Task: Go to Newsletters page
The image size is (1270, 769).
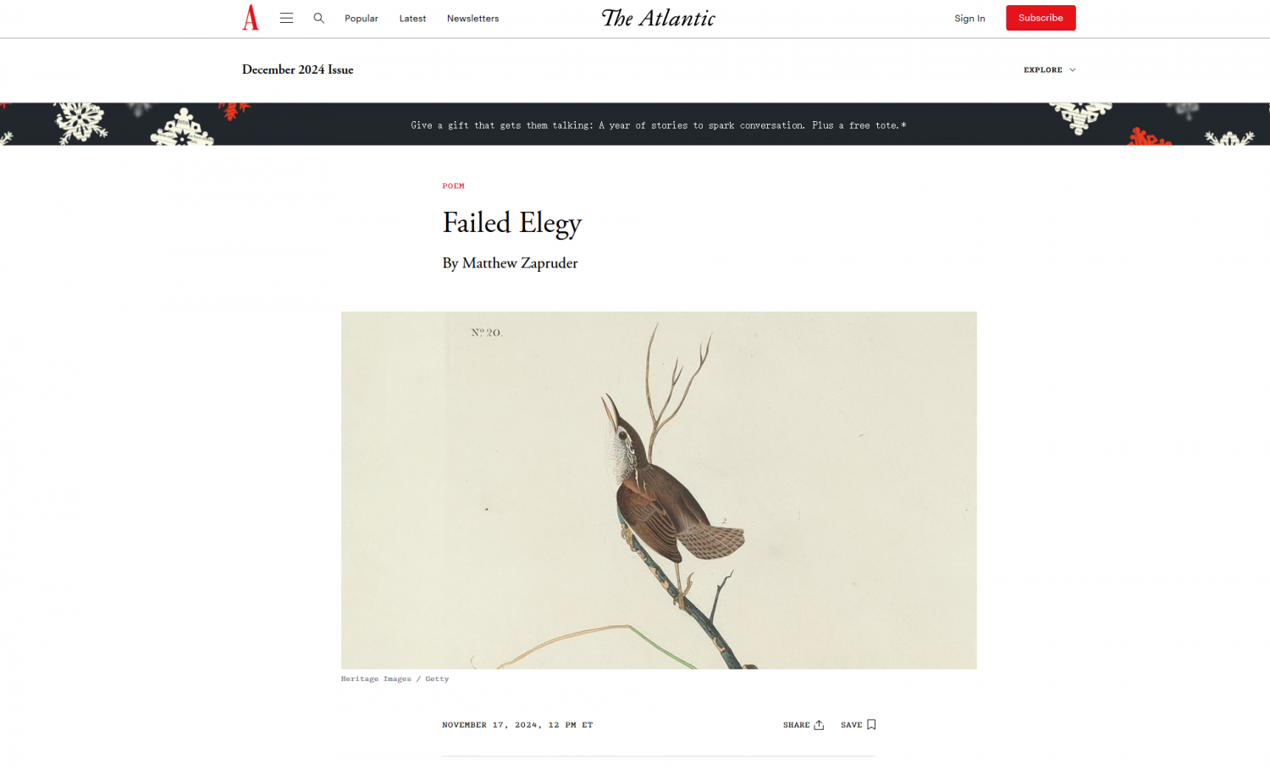Action: [472, 19]
